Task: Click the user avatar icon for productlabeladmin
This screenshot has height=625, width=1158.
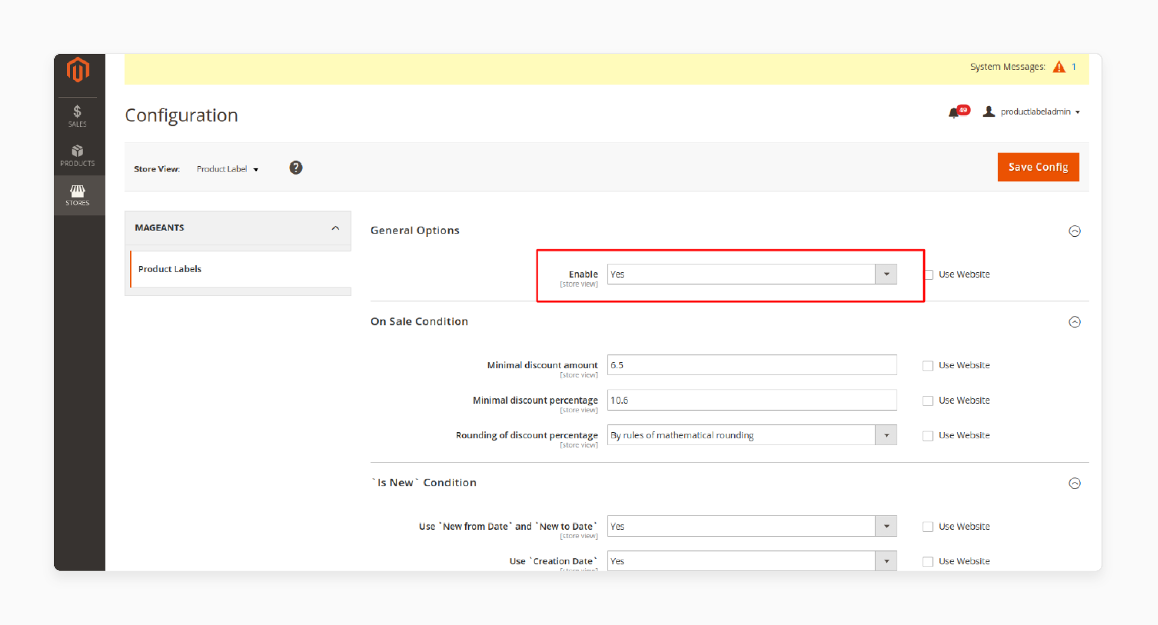Action: pyautogui.click(x=988, y=112)
